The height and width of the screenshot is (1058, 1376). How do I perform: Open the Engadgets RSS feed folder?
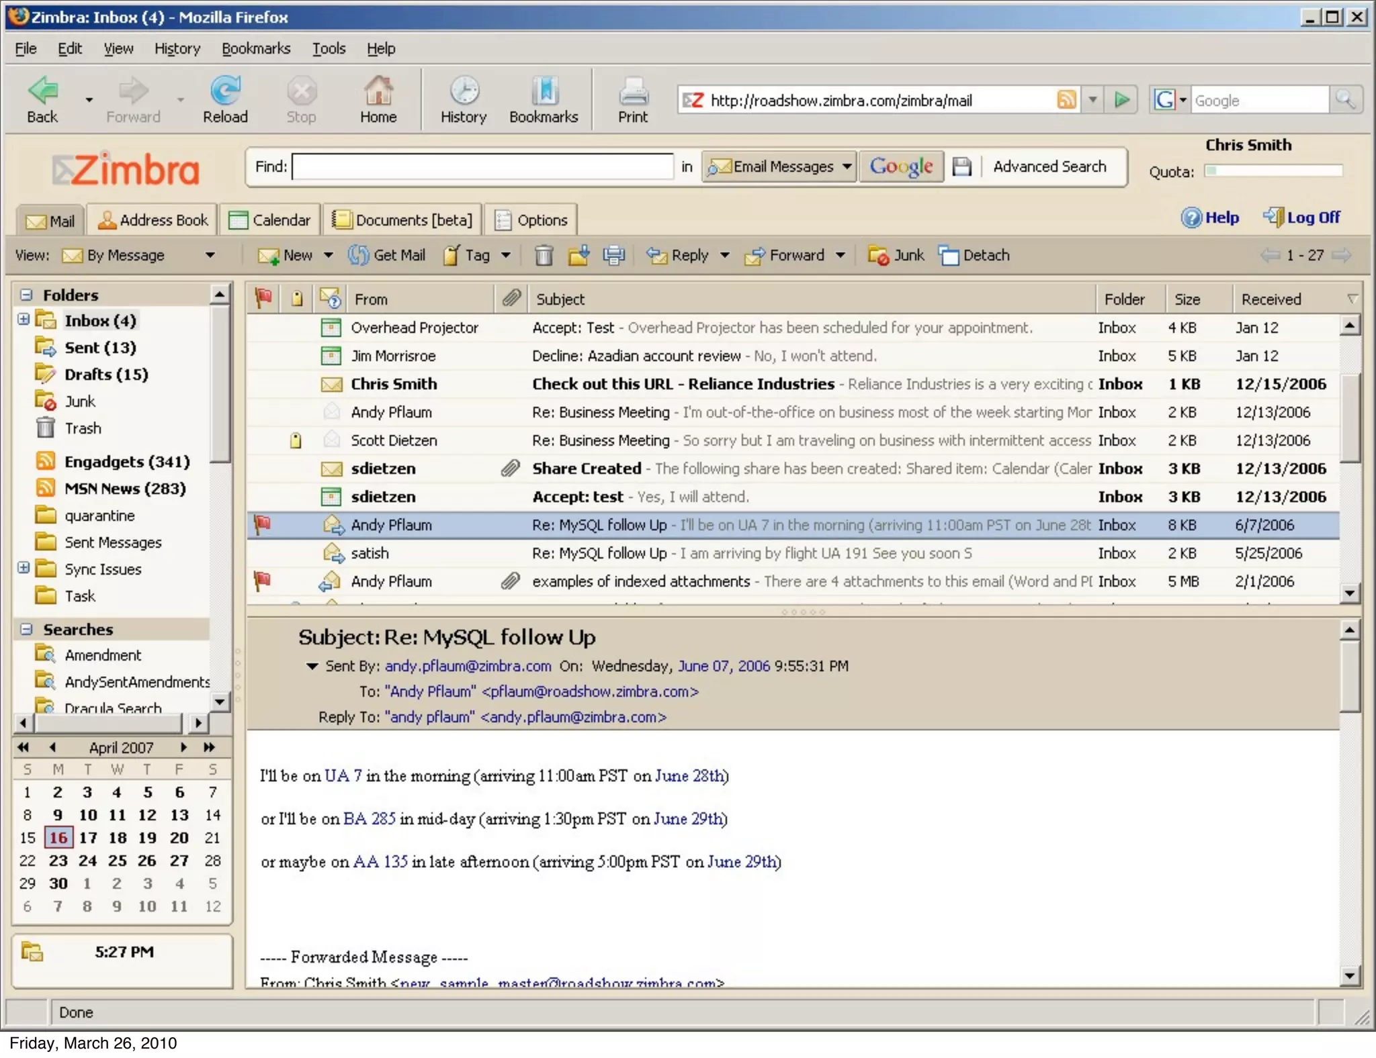pyautogui.click(x=126, y=462)
